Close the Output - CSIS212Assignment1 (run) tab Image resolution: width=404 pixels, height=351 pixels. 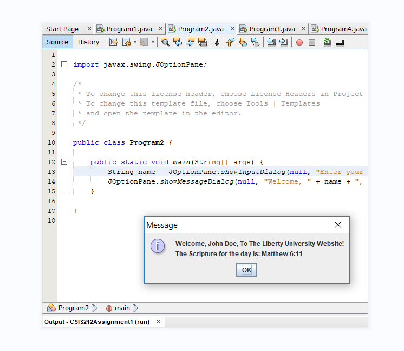159,321
